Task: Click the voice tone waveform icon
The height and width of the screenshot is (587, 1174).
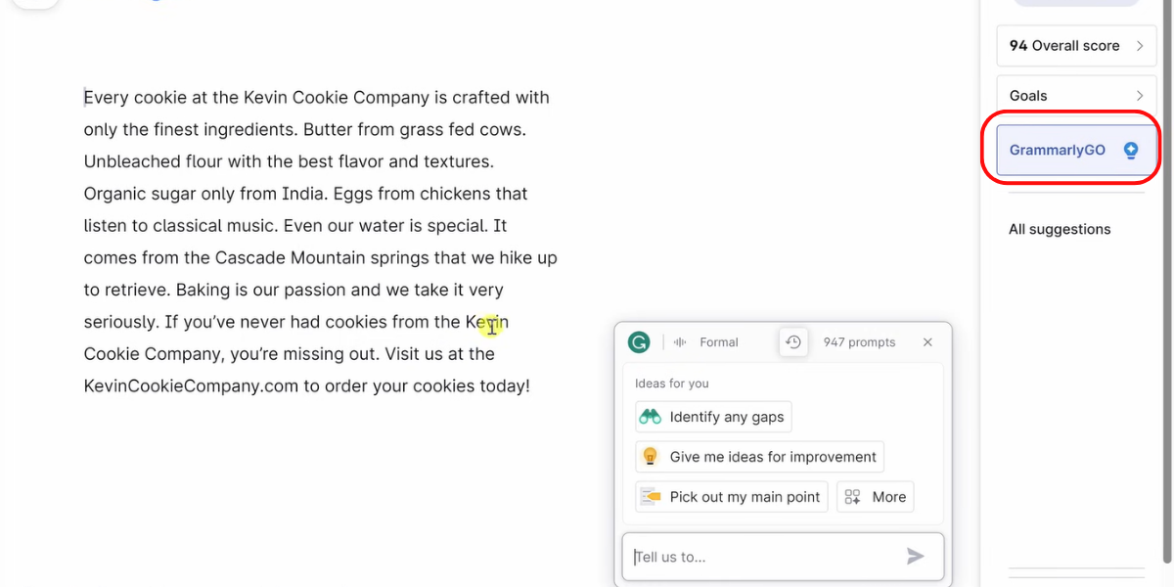Action: pyautogui.click(x=680, y=342)
